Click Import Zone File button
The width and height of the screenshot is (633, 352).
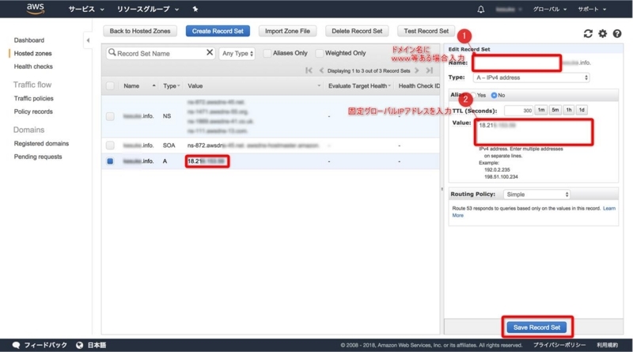287,31
